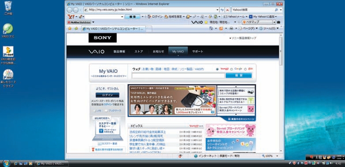Open the My VAIO navigation tab
The width and height of the screenshot is (345, 167).
178,52
